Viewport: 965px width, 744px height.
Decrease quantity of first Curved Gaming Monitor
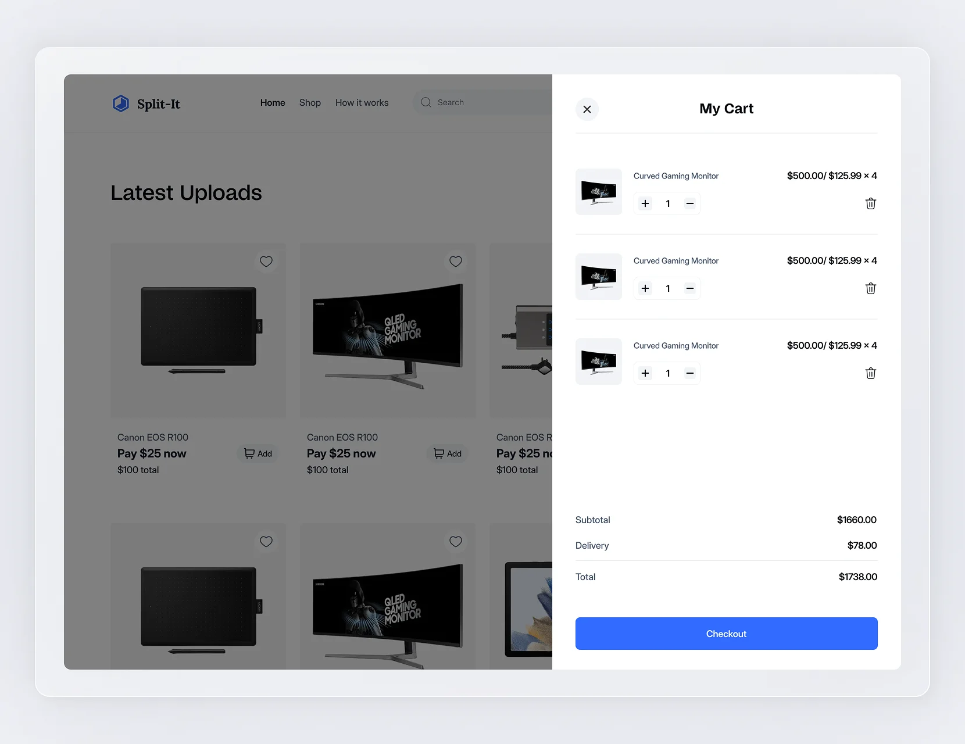(690, 203)
